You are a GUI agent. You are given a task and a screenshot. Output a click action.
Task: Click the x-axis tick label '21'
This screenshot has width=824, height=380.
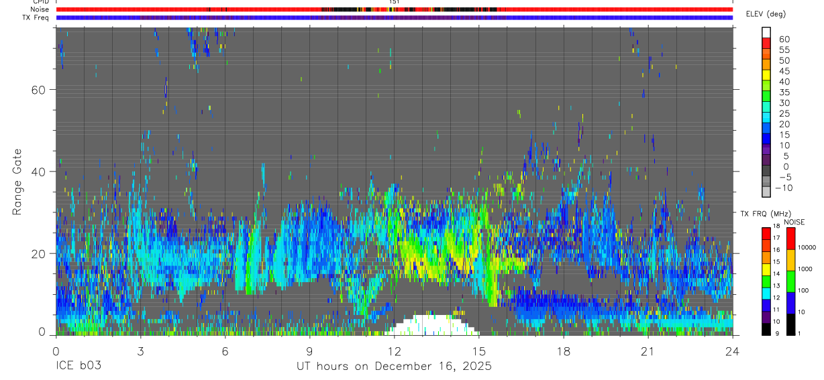648,351
